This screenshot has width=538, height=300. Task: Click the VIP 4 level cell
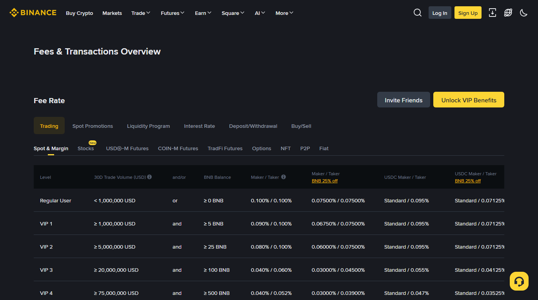click(x=46, y=293)
